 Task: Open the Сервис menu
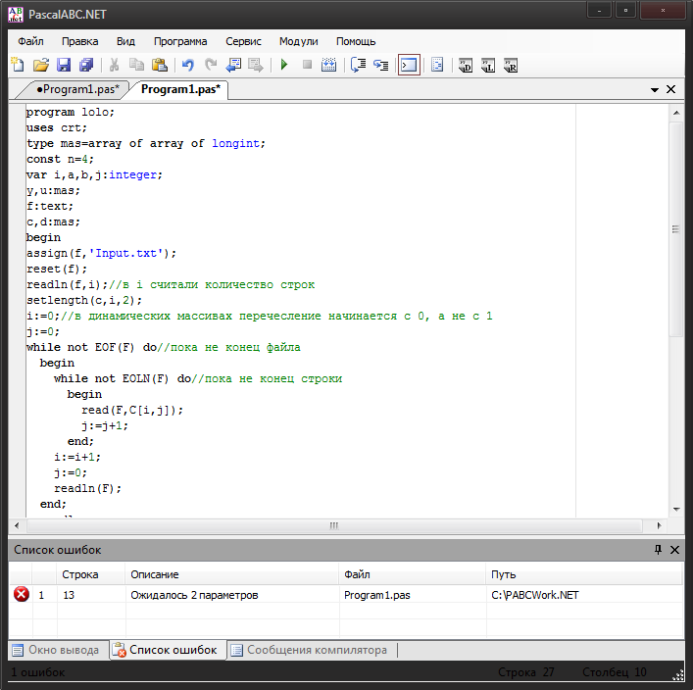243,41
